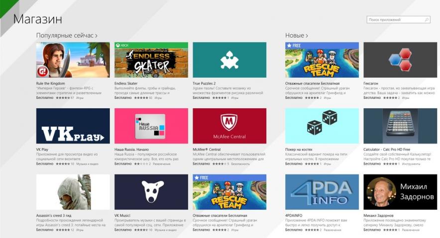
Task: Open the Rescue Team tile under Популярные сейчас
Action: click(229, 192)
